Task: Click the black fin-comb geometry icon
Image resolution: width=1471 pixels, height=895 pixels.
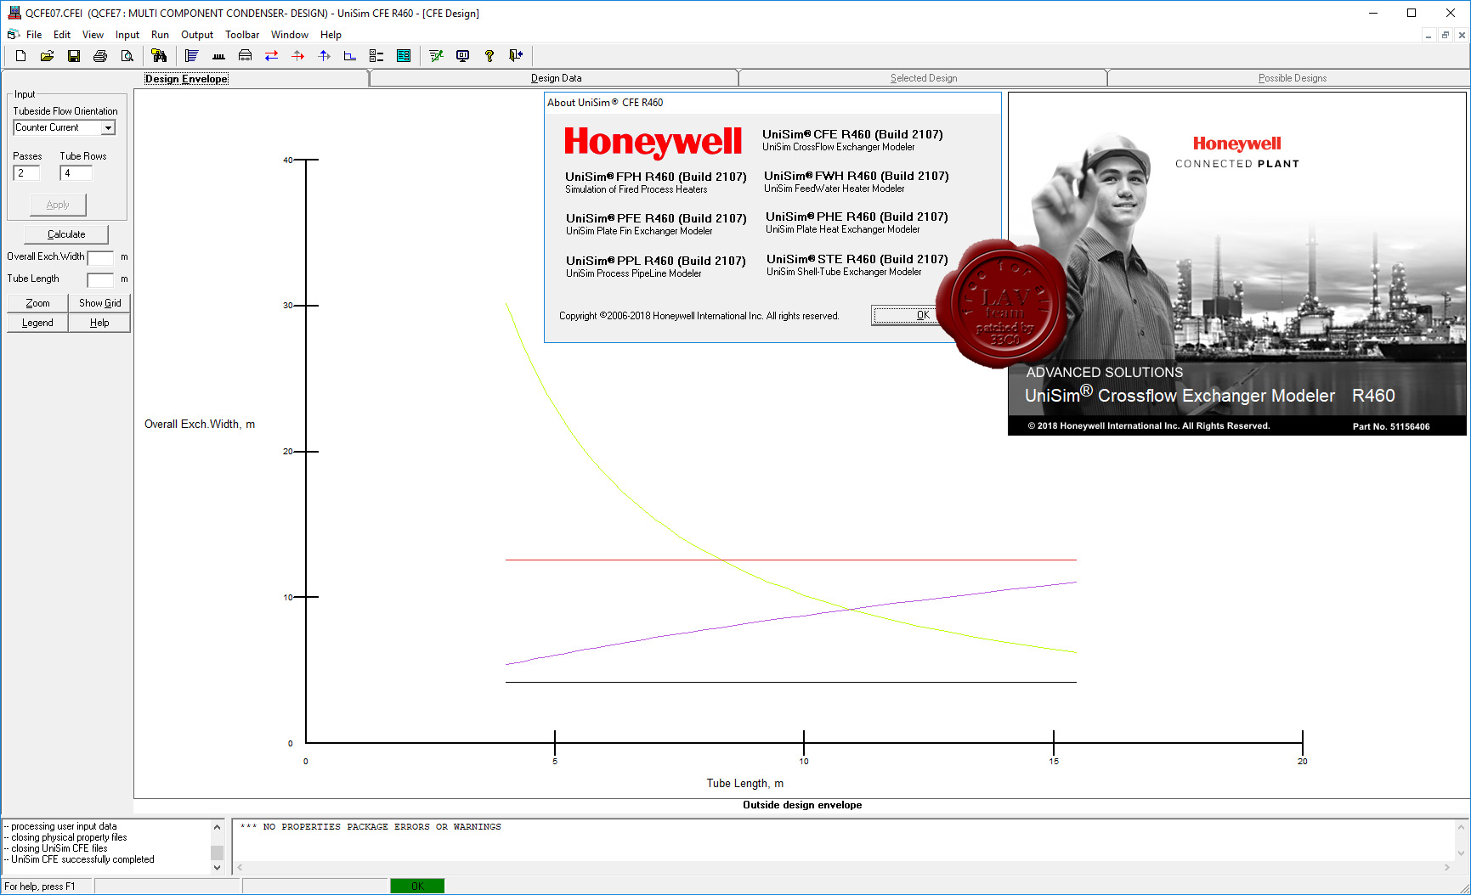Action: [x=218, y=56]
